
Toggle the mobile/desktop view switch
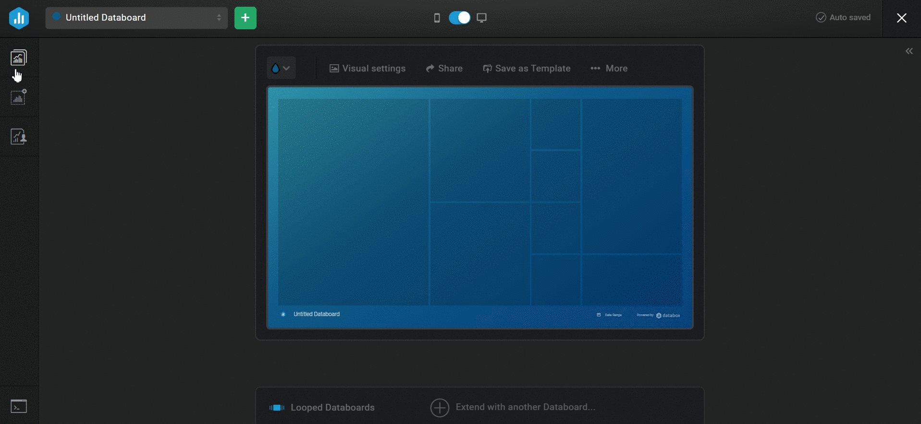459,18
